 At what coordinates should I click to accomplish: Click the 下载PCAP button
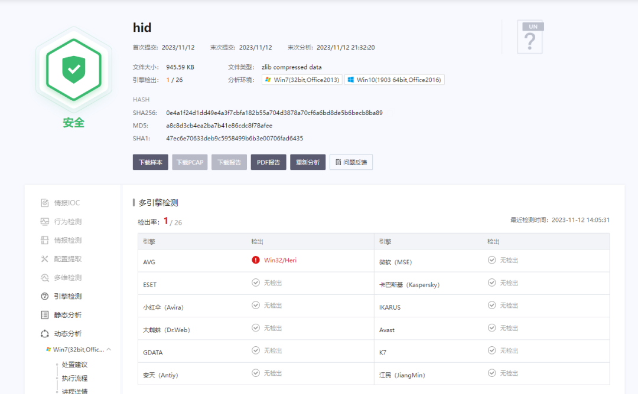pos(190,162)
